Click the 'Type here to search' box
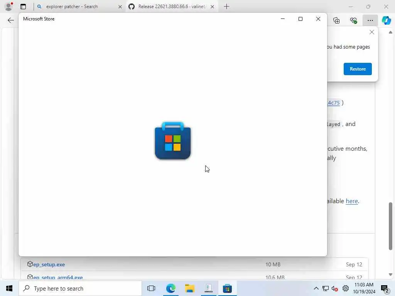 [80, 288]
